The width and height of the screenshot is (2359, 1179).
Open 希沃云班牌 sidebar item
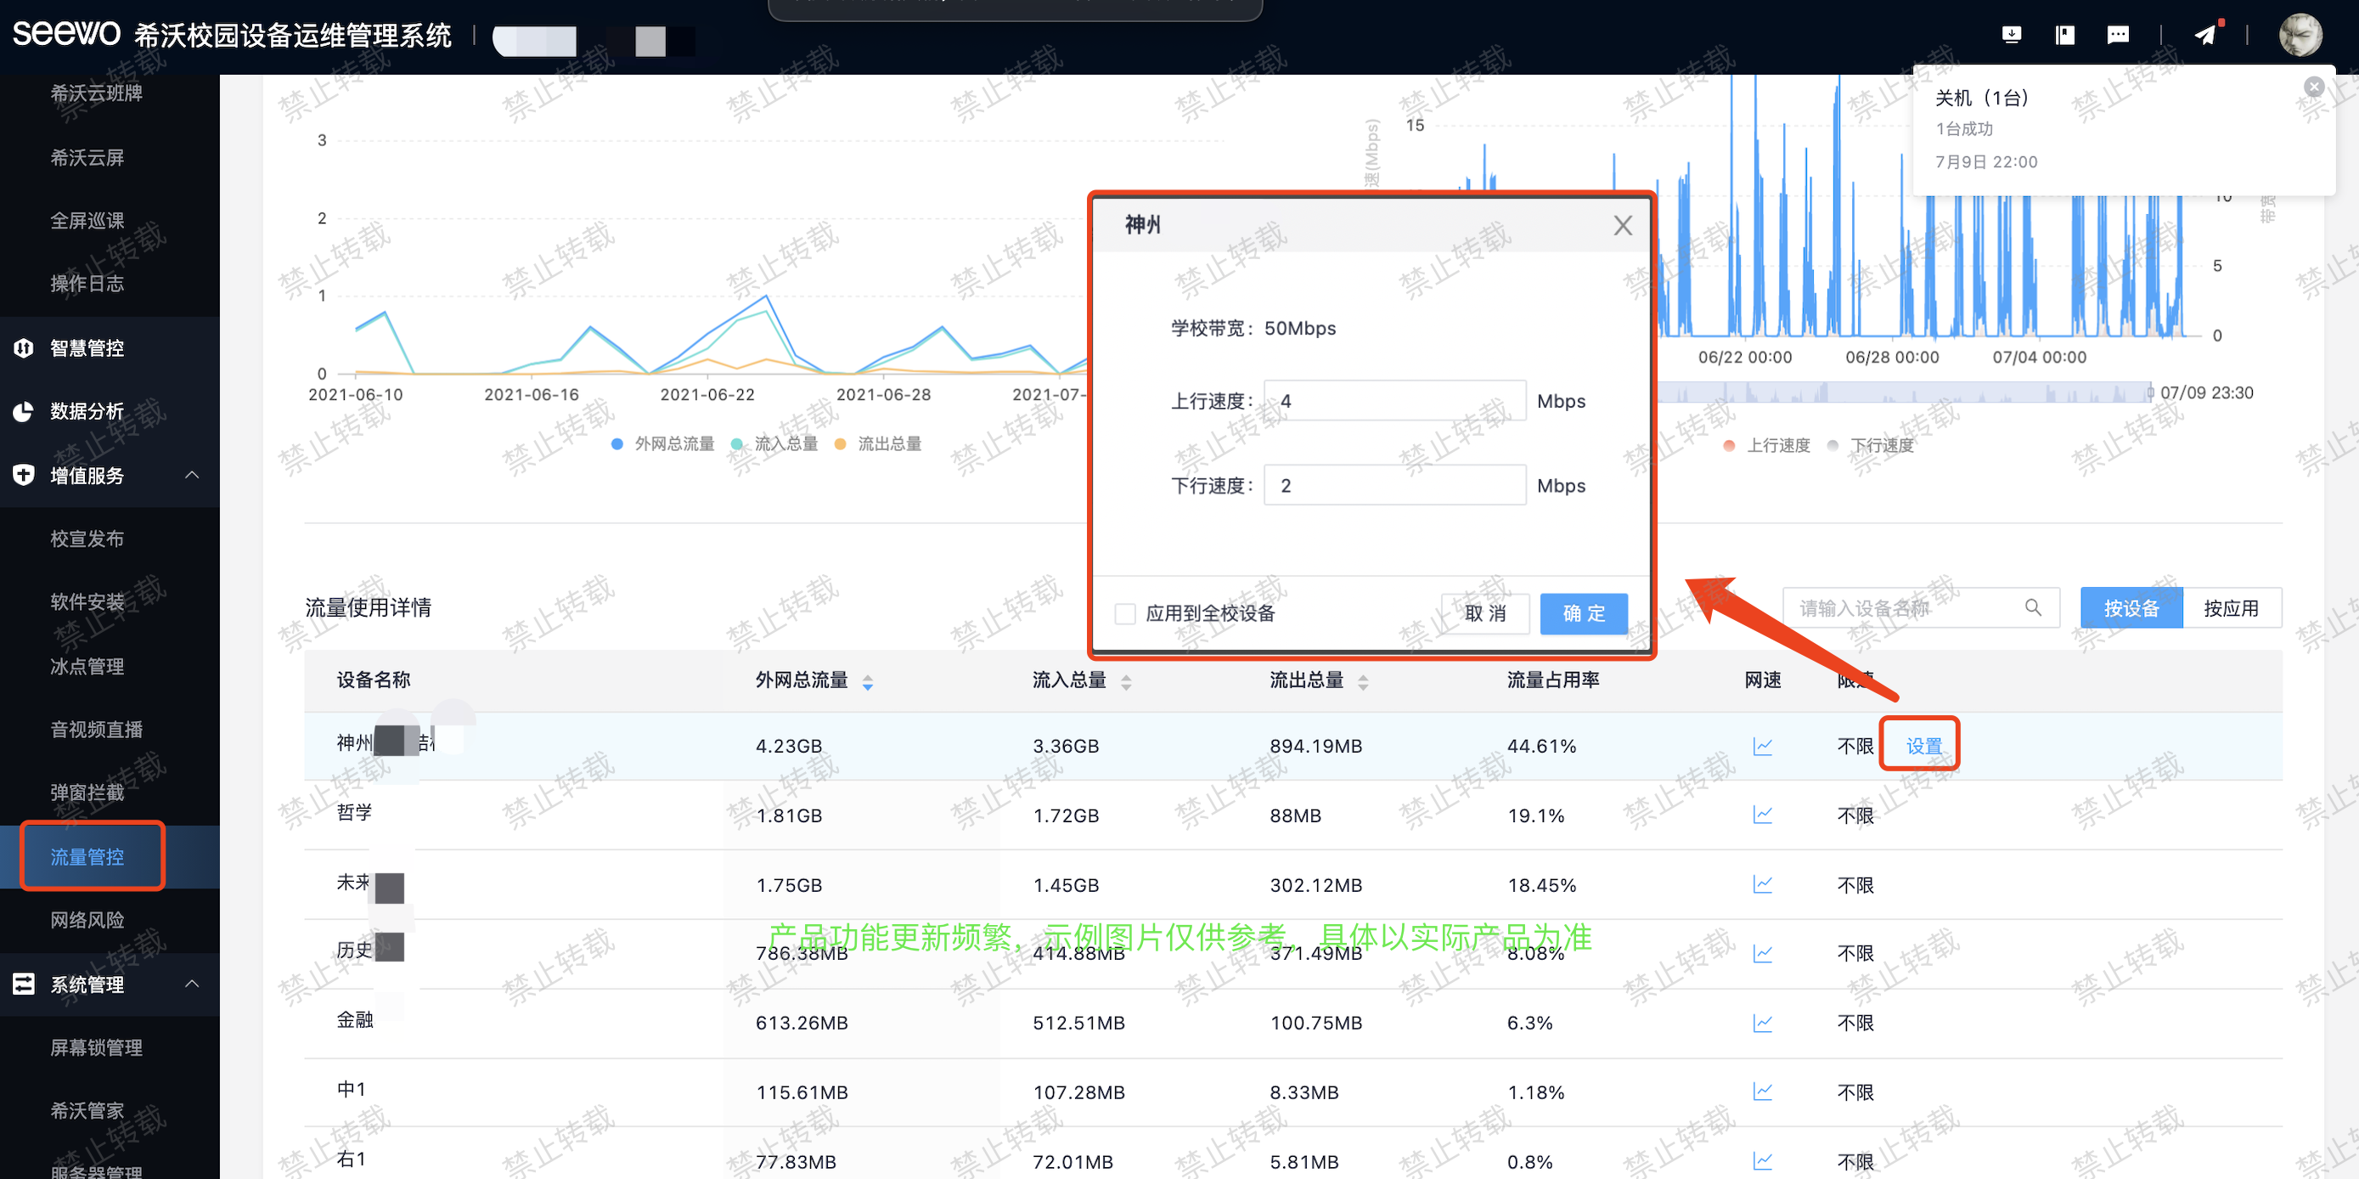click(96, 93)
